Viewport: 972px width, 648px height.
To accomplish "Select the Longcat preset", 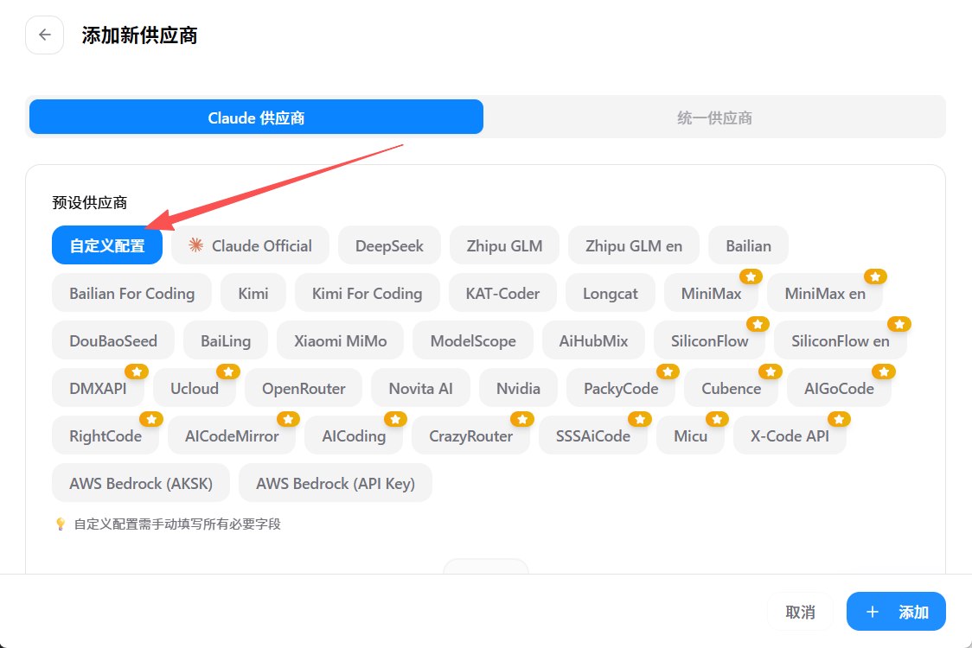I will point(610,293).
